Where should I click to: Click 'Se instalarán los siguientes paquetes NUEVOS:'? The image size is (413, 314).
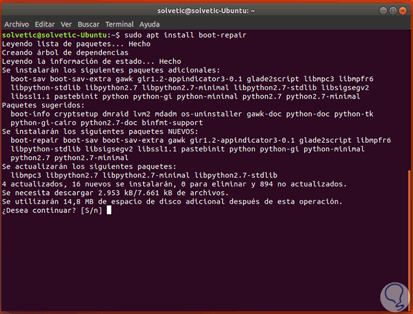pos(100,131)
